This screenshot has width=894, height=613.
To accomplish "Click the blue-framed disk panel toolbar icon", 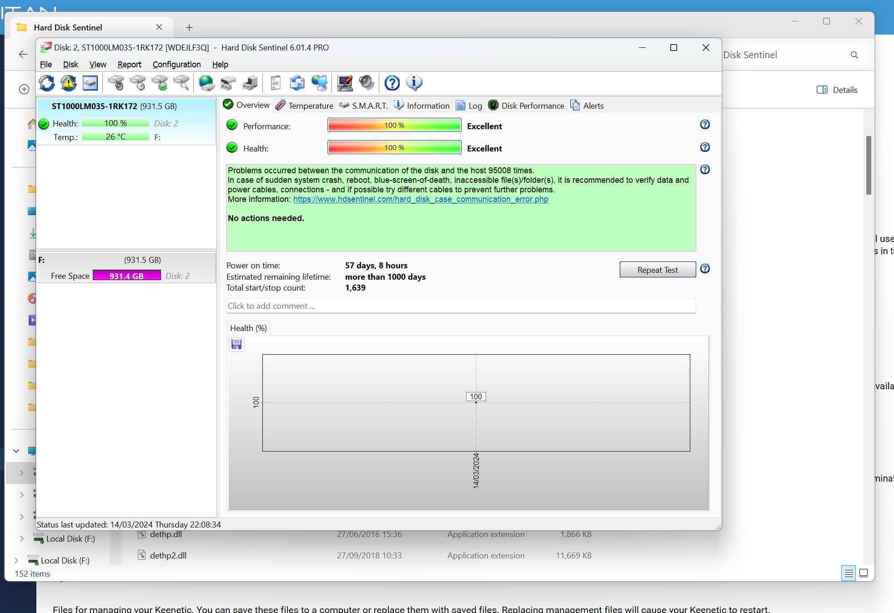I will [x=90, y=83].
